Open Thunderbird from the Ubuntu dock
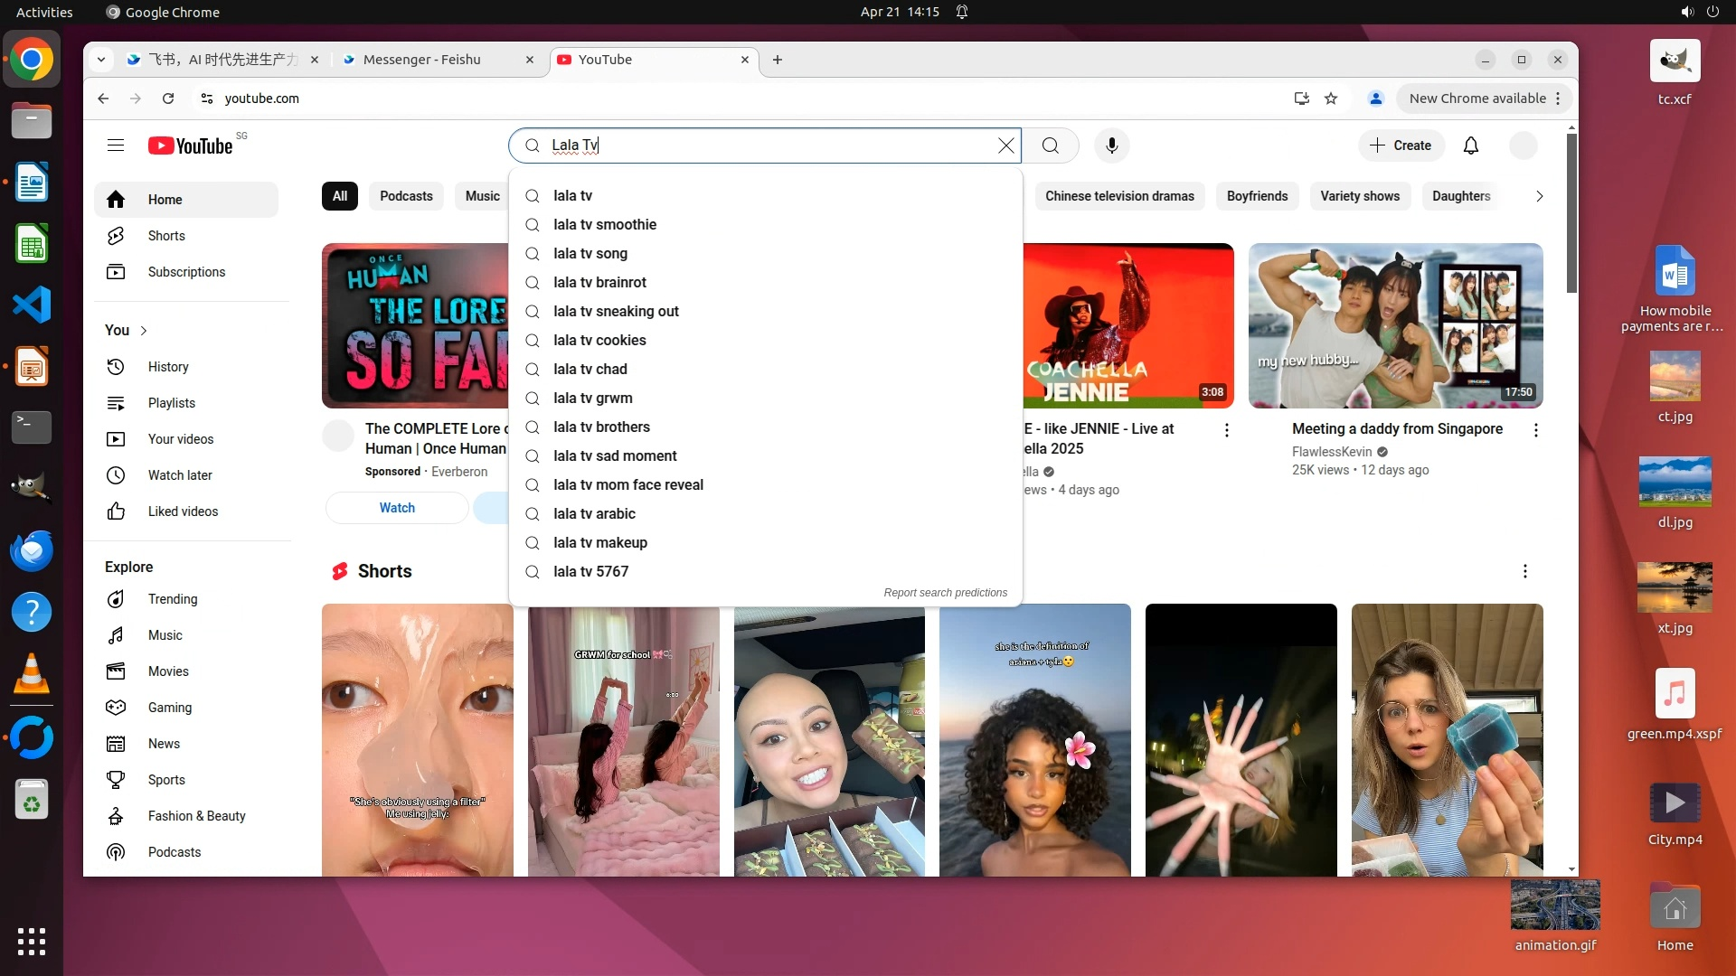 point(32,550)
